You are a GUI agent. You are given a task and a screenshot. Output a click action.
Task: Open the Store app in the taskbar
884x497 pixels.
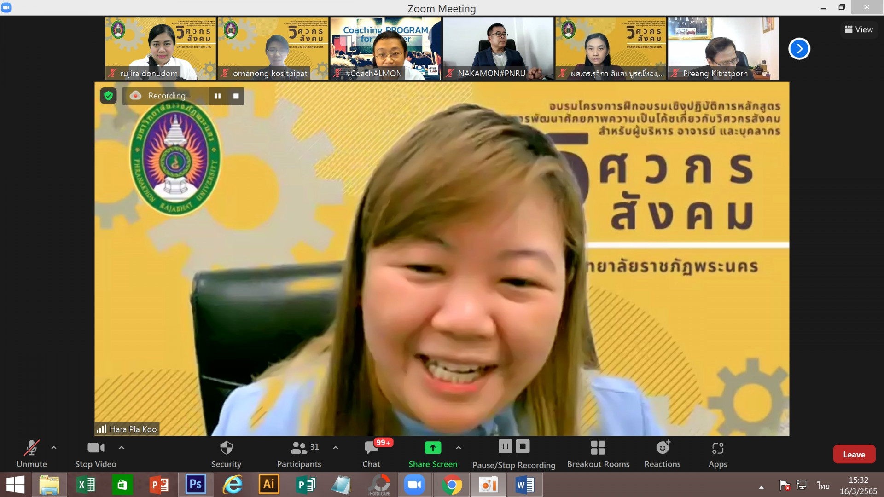(x=122, y=485)
